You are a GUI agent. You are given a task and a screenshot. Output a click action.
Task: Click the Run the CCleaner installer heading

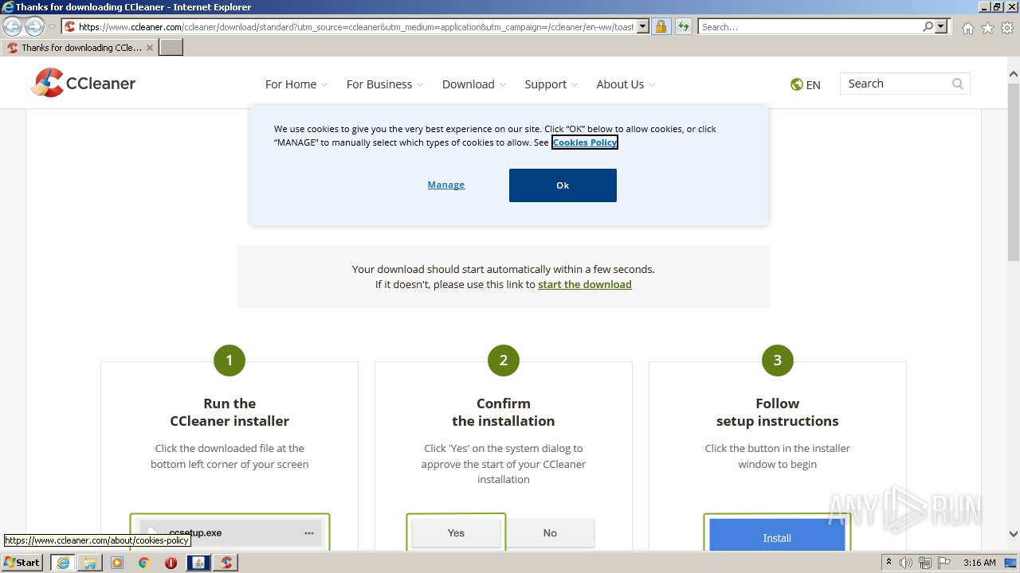coord(229,412)
